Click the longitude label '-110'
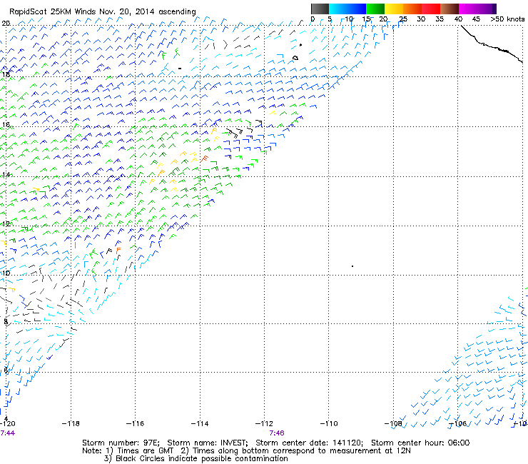Viewport: 528px width, 464px height. point(329,423)
